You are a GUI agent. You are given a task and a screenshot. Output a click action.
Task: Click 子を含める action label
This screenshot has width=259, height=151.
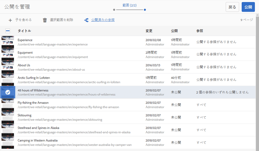(x=23, y=20)
